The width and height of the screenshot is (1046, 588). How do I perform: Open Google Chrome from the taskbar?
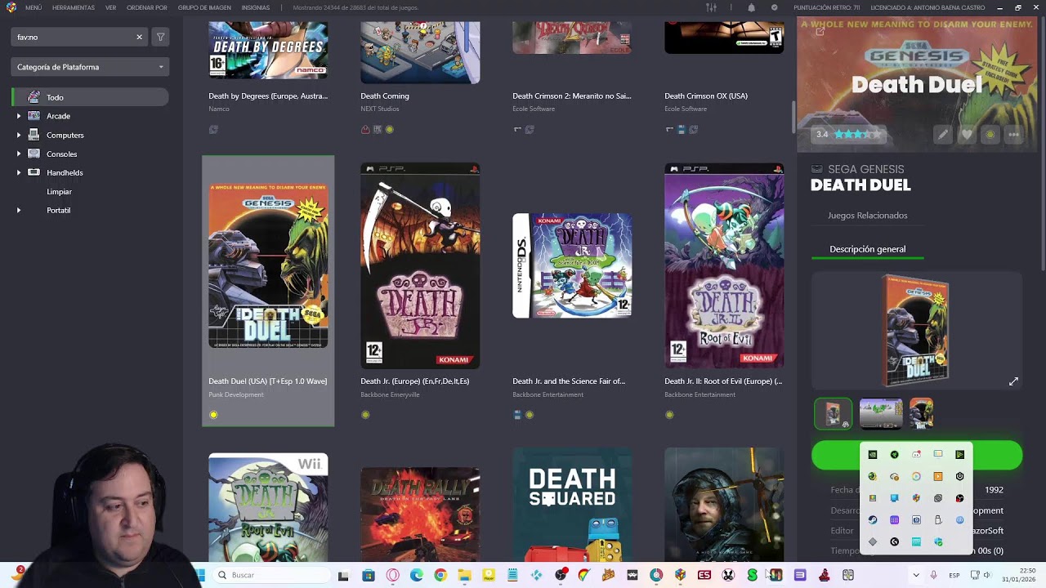440,575
